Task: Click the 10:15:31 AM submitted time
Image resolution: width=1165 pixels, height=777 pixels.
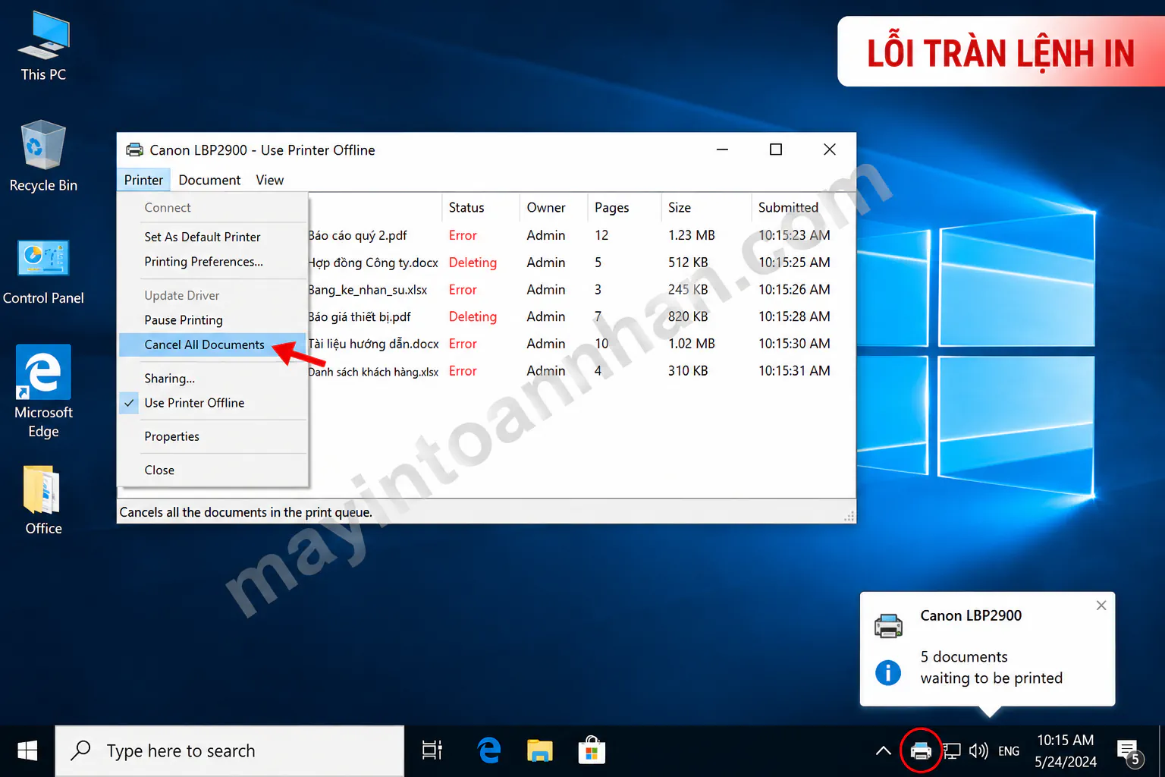Action: click(x=794, y=371)
